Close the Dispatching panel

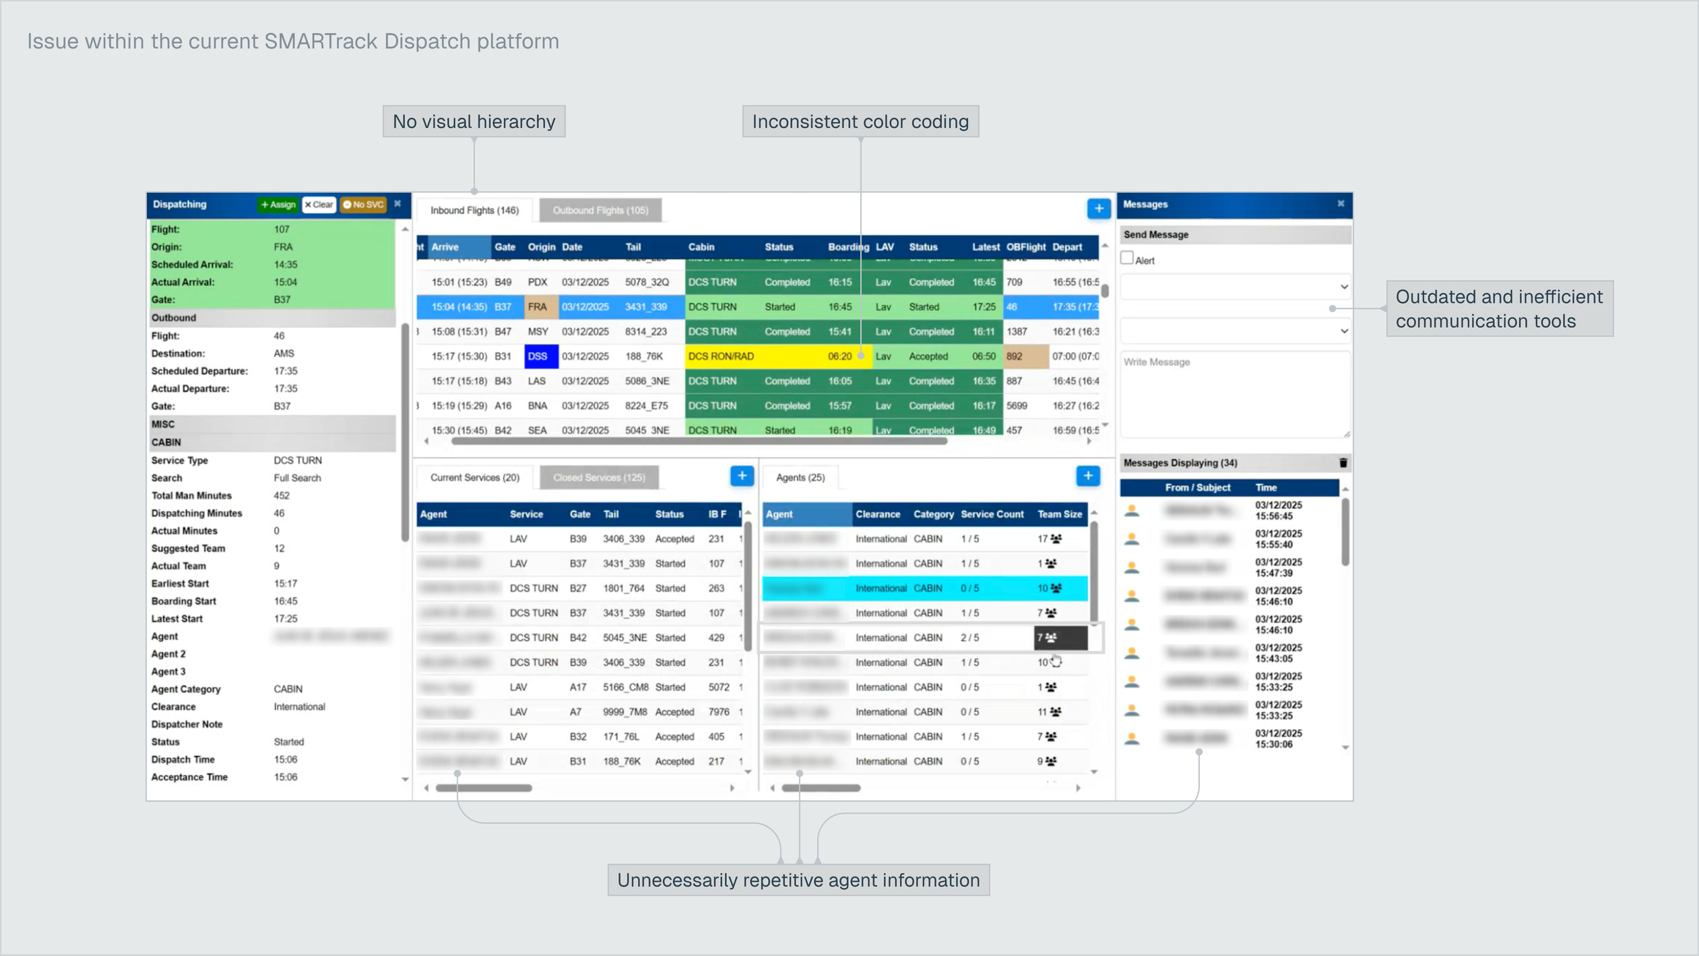coord(397,204)
